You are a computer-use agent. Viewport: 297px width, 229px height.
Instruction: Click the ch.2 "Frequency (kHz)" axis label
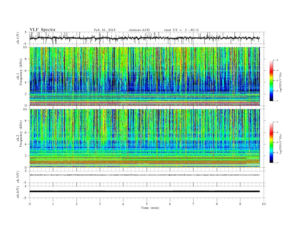pyautogui.click(x=21, y=133)
